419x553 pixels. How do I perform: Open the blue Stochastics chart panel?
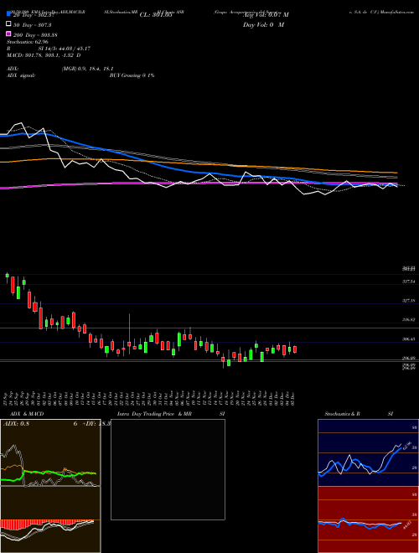[x=368, y=452]
